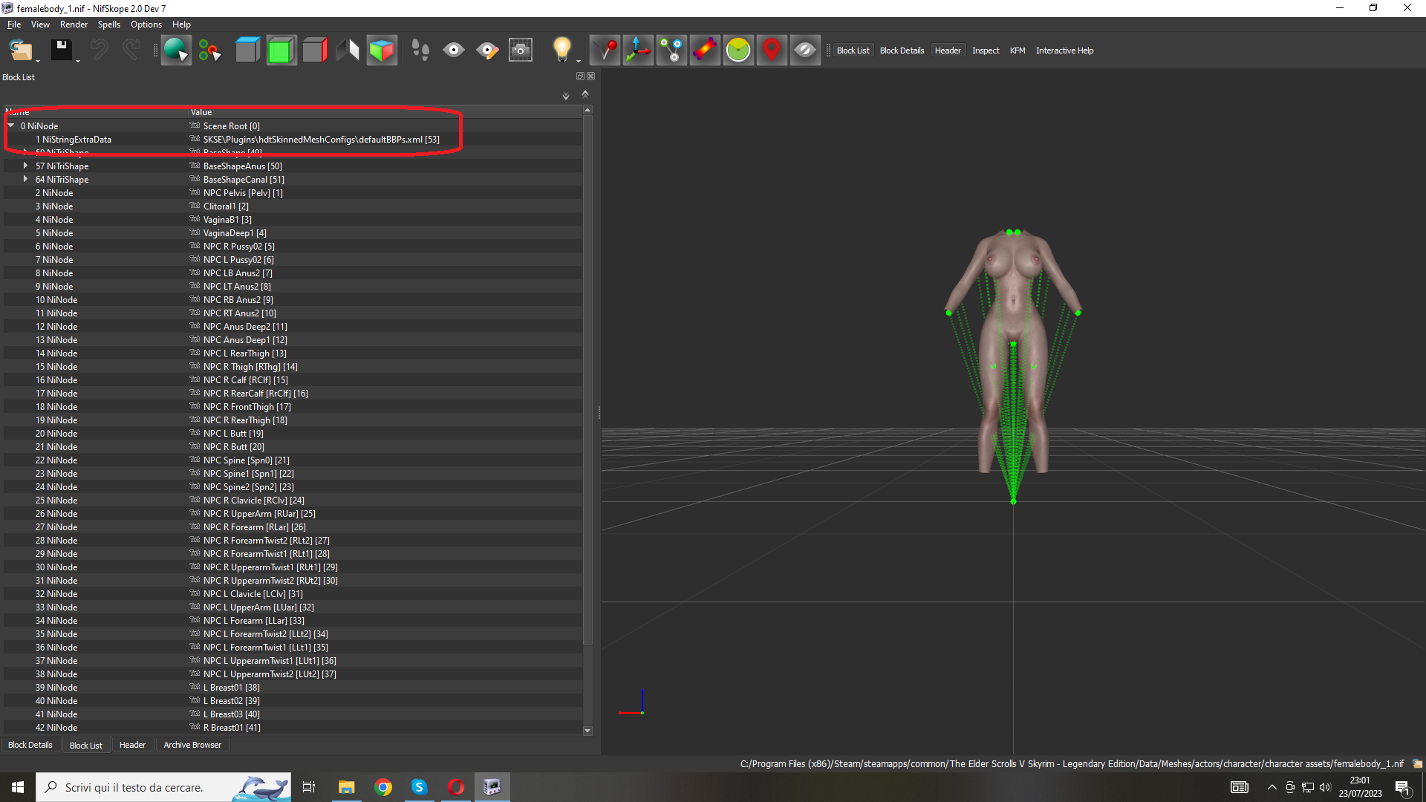This screenshot has height=802, width=1426.
Task: Close the Block List panel
Action: 591,76
